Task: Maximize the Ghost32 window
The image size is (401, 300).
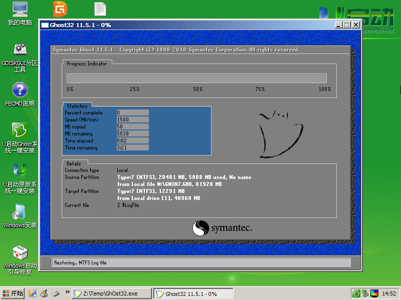Action: coord(347,25)
